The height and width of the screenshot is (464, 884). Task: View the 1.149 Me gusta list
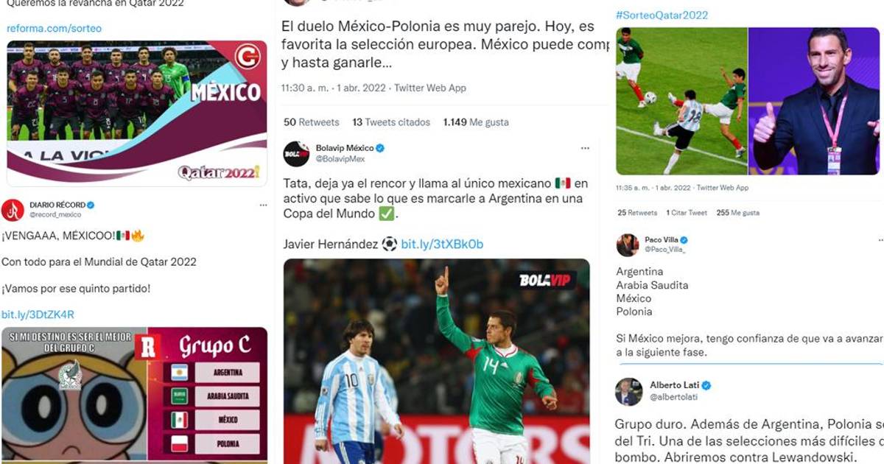(x=476, y=122)
